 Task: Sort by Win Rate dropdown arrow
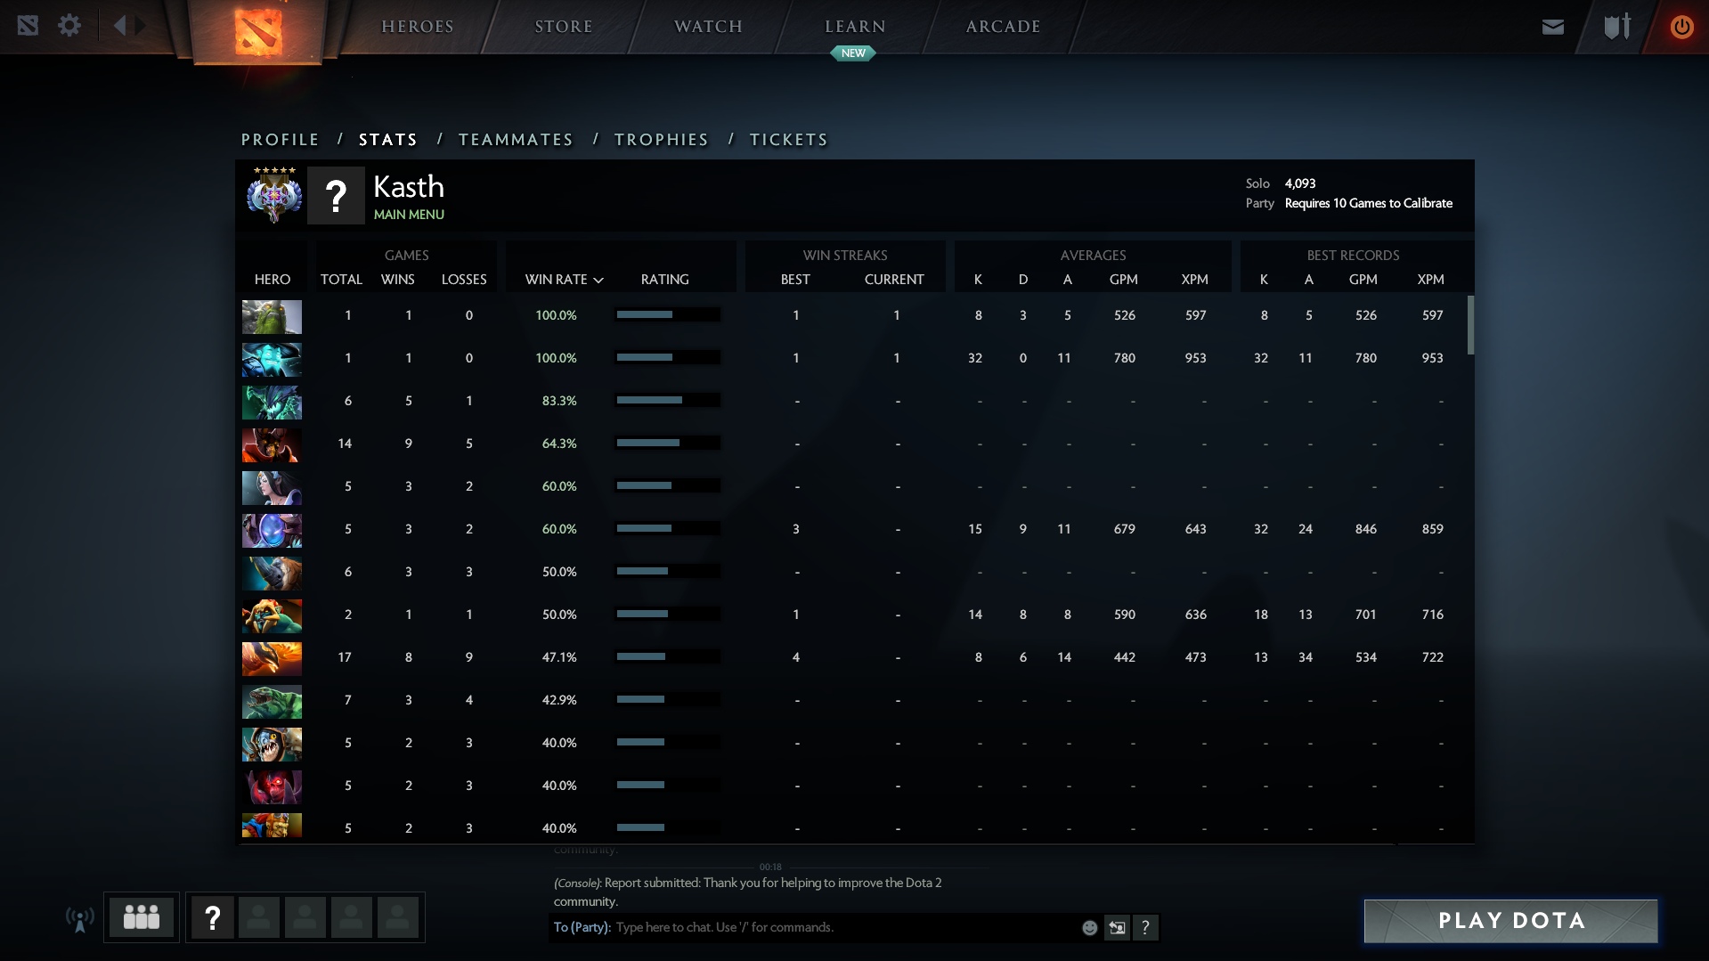coord(598,280)
